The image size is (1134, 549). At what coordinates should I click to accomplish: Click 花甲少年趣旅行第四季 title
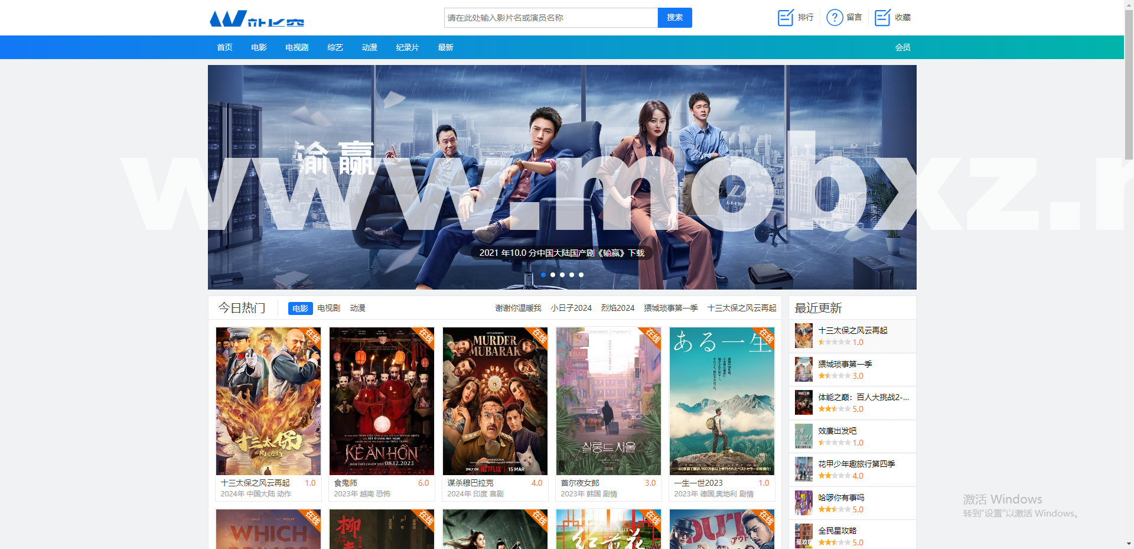(857, 464)
